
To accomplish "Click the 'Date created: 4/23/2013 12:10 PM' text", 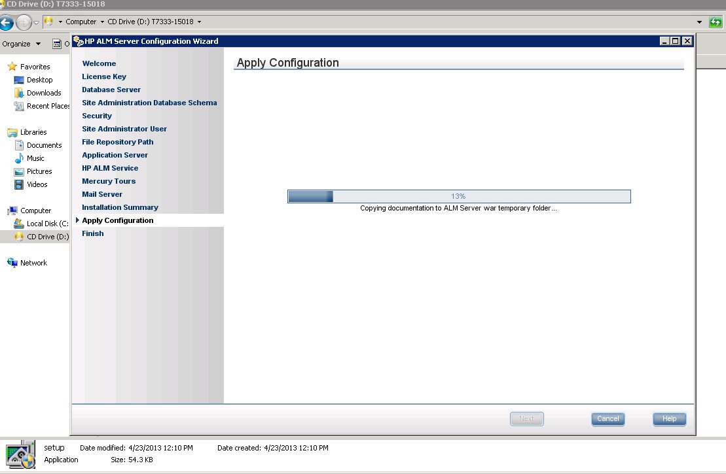I will (273, 448).
